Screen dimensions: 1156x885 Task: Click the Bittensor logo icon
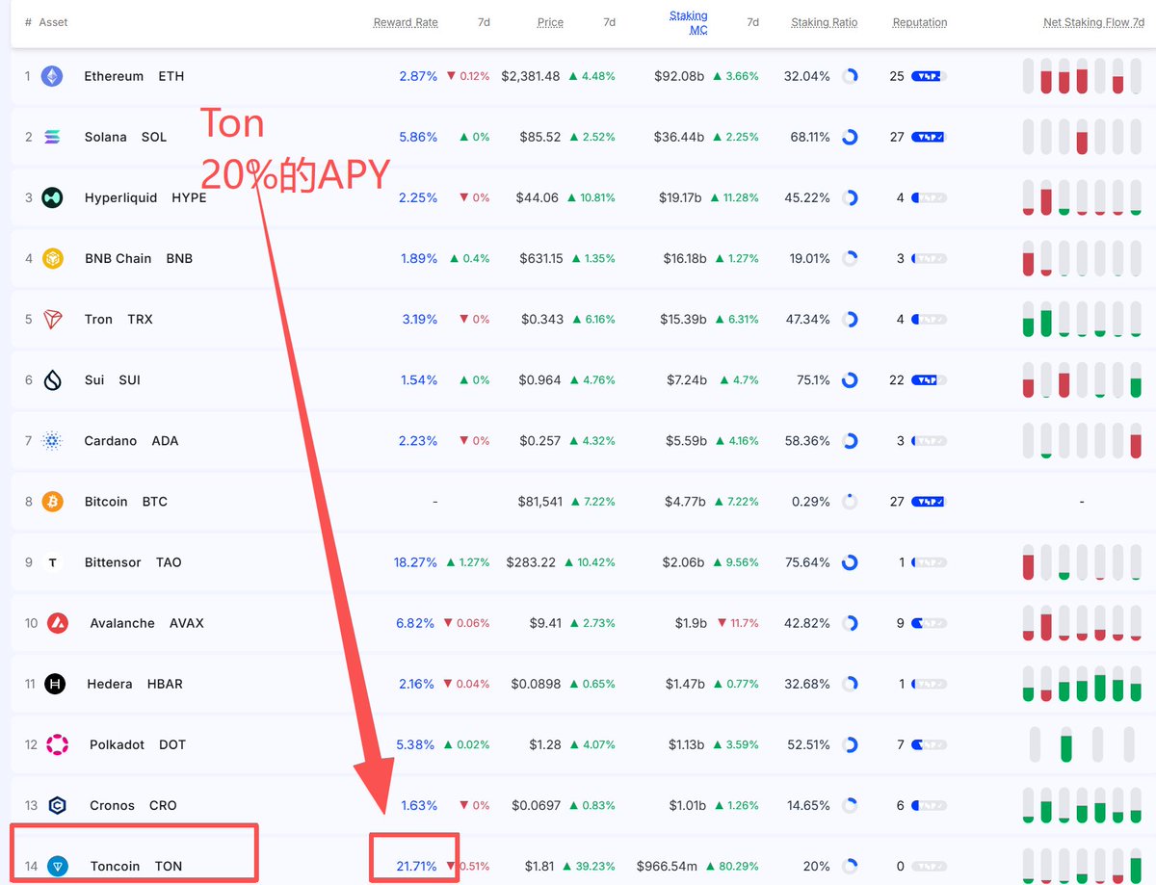52,562
